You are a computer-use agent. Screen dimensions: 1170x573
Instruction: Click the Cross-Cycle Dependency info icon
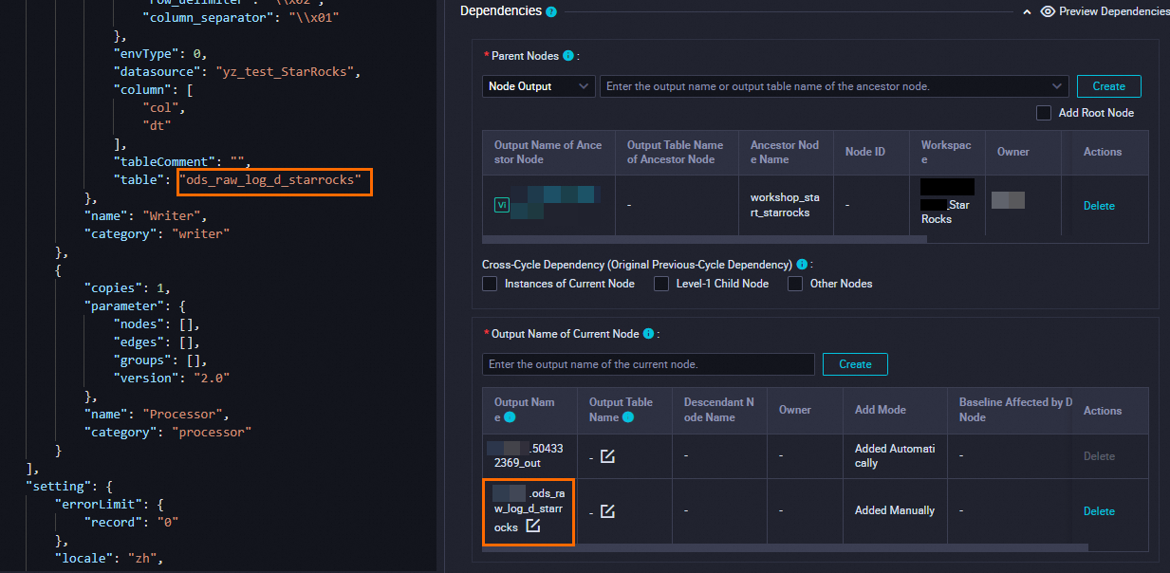click(x=802, y=265)
